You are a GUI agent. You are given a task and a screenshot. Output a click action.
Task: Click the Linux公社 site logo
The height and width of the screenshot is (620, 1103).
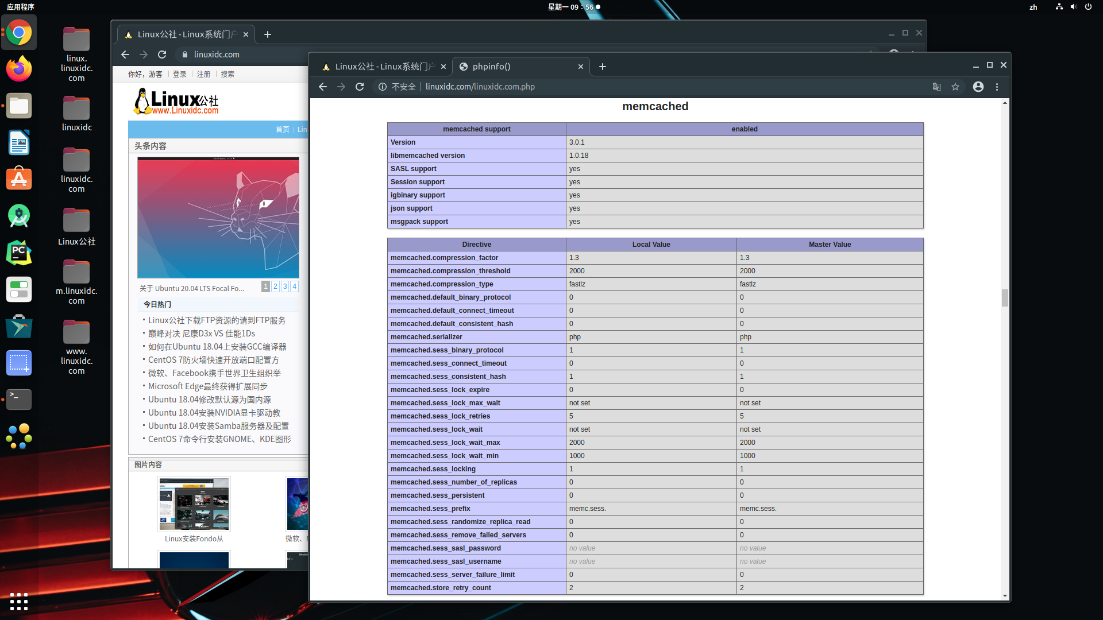point(176,102)
